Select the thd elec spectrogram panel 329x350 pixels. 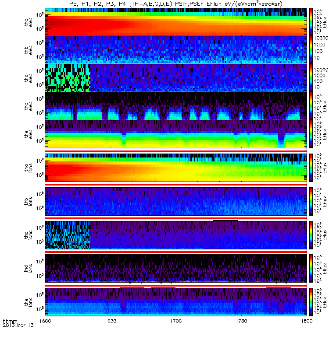point(176,106)
